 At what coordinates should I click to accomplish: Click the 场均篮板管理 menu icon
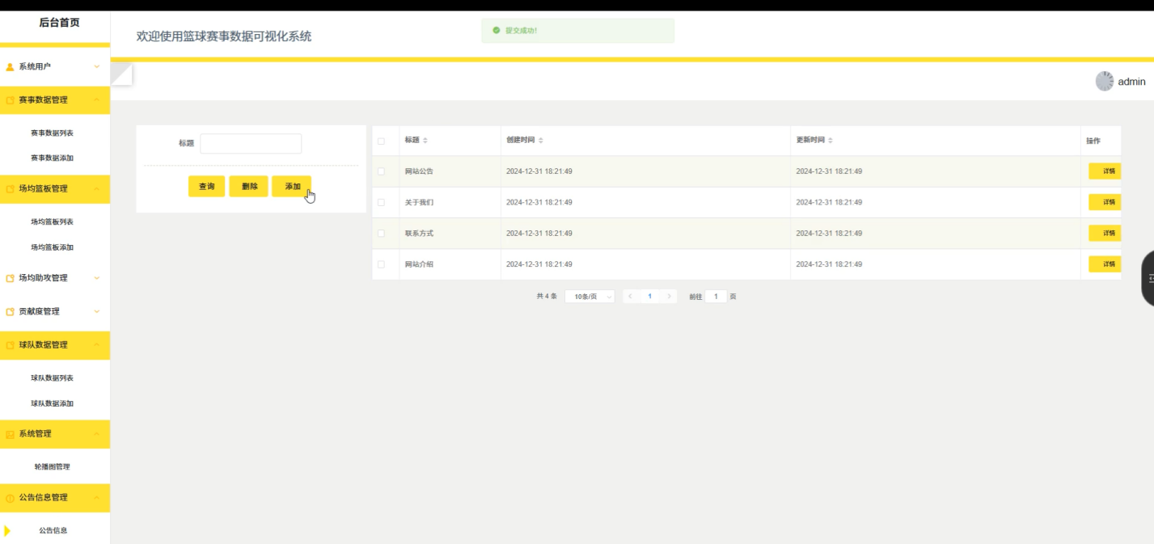[x=11, y=189]
